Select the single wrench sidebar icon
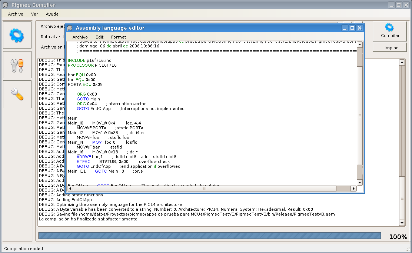The height and width of the screenshot is (253, 412). click(17, 94)
